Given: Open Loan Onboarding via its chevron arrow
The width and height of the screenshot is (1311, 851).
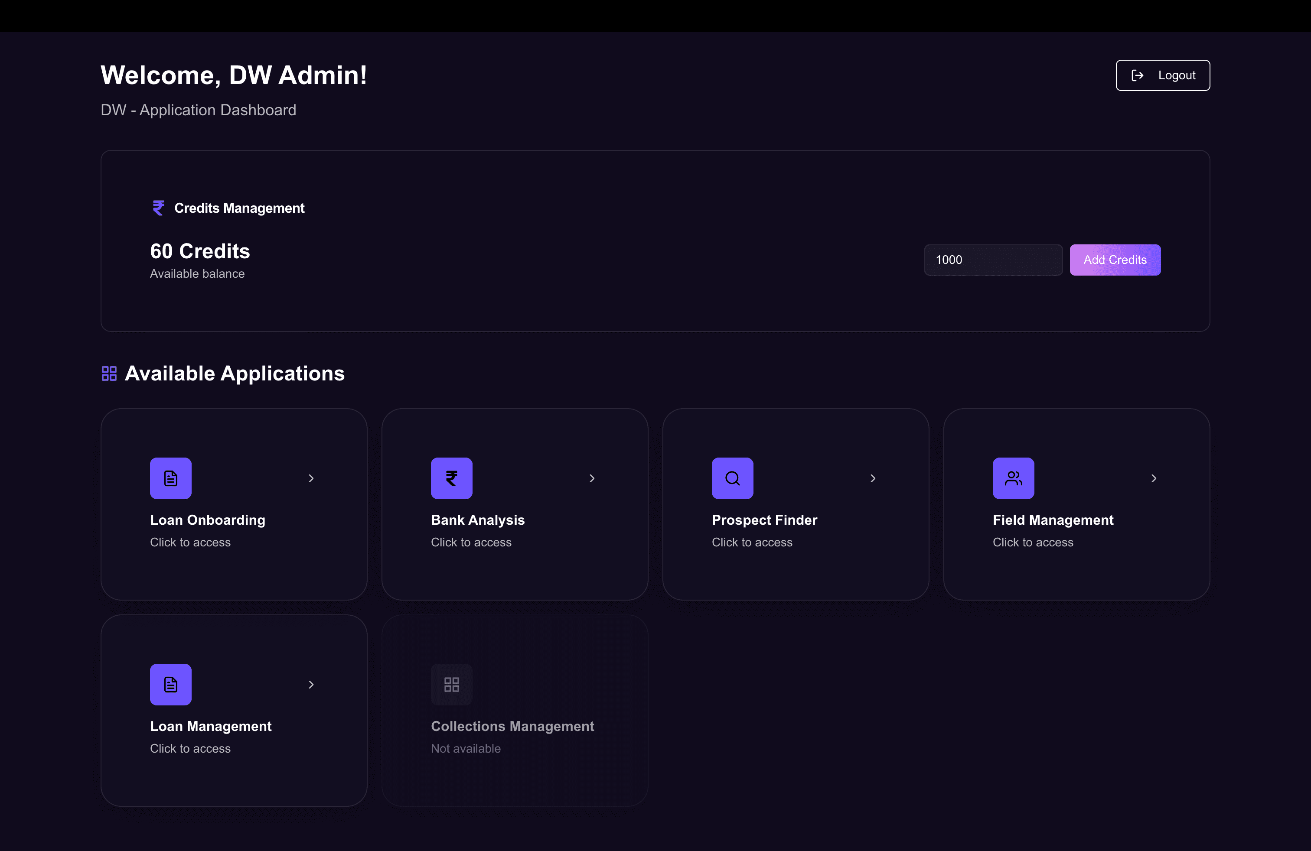Looking at the screenshot, I should [x=311, y=478].
